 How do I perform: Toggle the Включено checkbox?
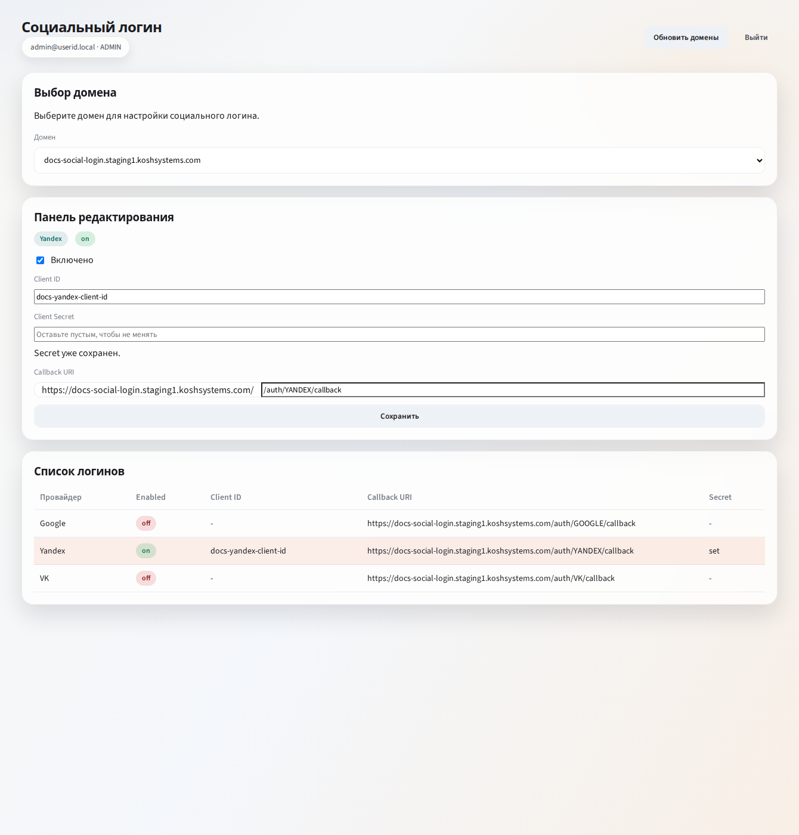pos(41,260)
